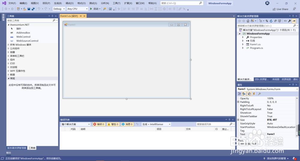
Task: Toggle the Errors 0 filter button
Action: click(99, 124)
